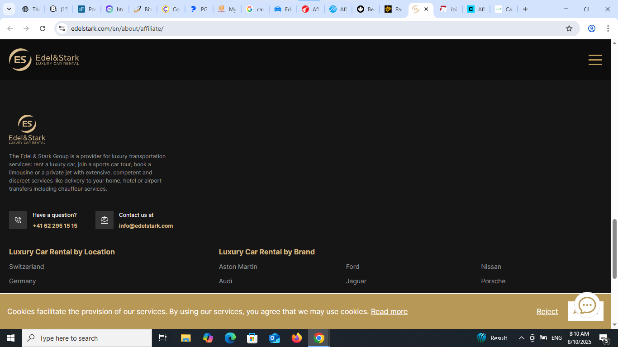Bookmark this page with the star icon
The width and height of the screenshot is (618, 347).
click(x=569, y=28)
